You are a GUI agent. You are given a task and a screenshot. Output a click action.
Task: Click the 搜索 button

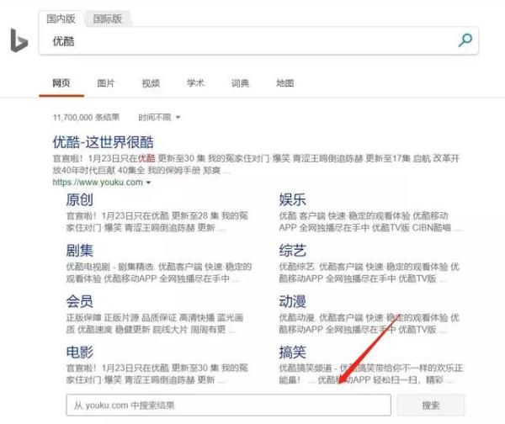(x=431, y=405)
